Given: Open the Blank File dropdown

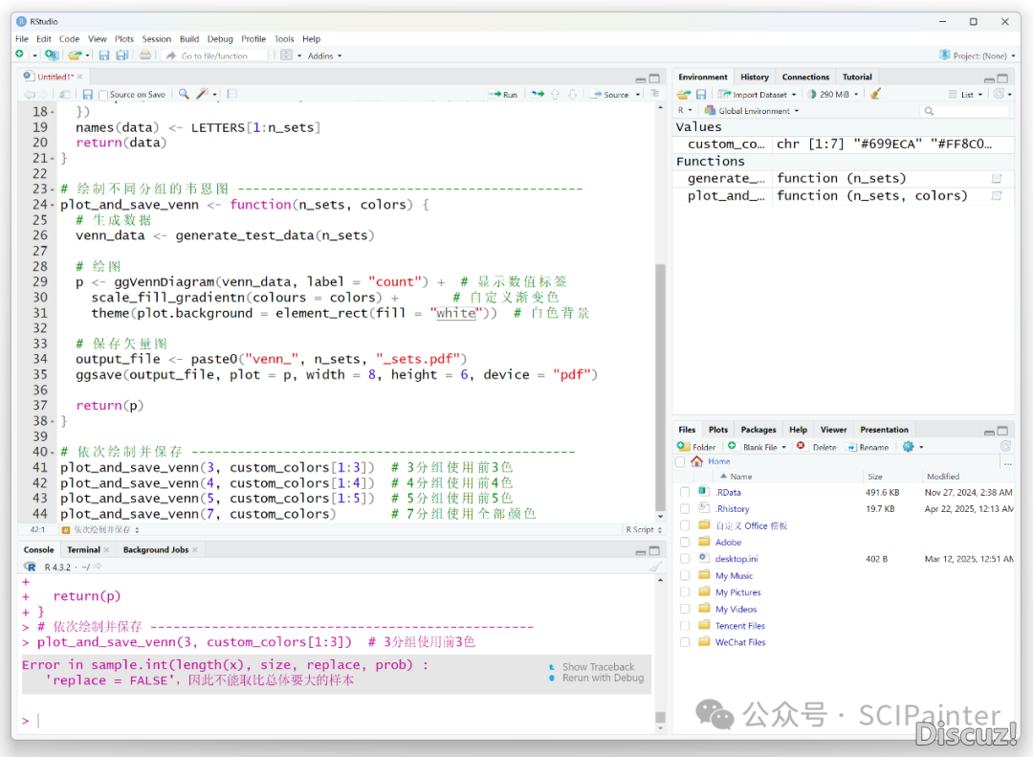Looking at the screenshot, I should point(757,446).
